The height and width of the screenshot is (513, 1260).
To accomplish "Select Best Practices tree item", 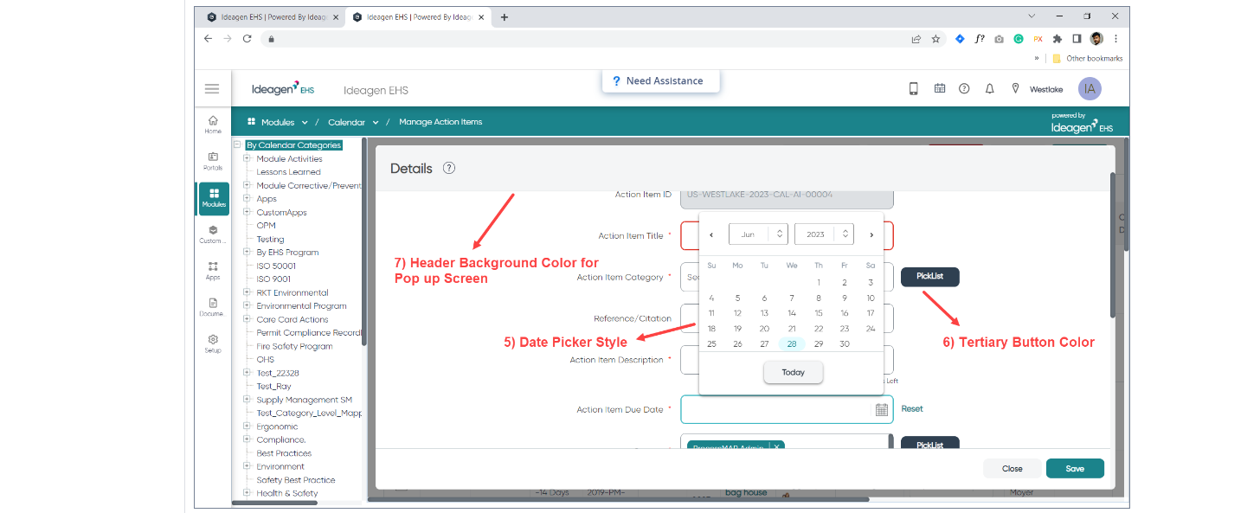I will coord(284,453).
